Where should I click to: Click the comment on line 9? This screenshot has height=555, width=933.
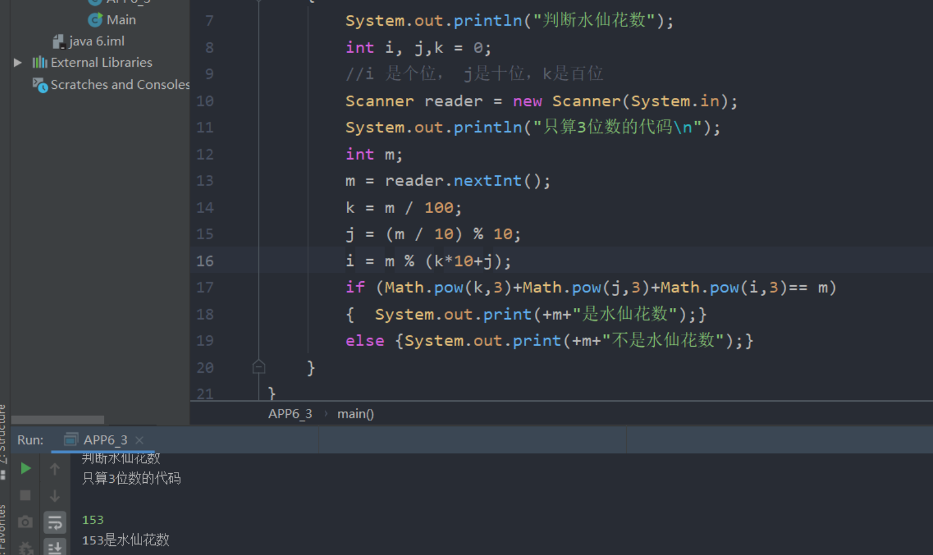[x=474, y=74]
